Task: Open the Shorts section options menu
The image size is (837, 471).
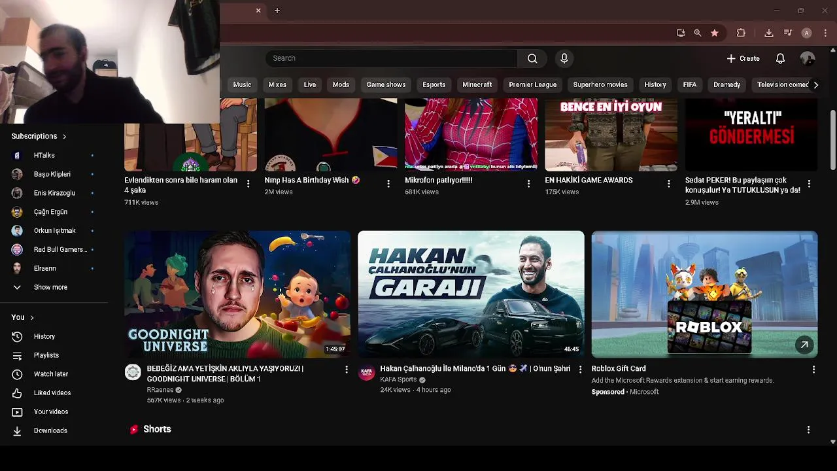Action: tap(808, 430)
